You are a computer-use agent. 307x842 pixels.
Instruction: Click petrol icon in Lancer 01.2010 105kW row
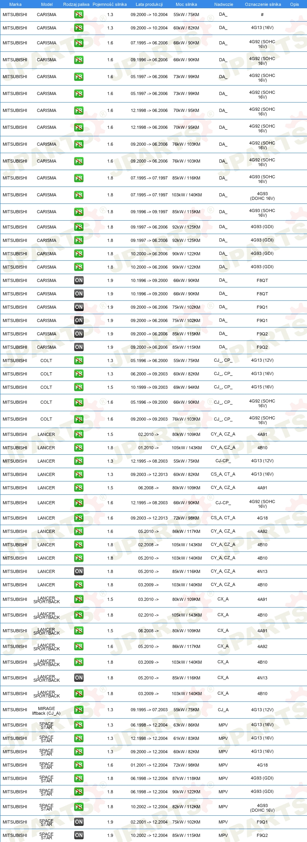coord(79,448)
